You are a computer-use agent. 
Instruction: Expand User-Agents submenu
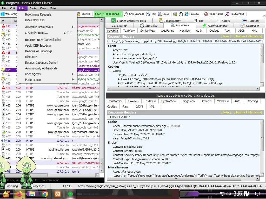point(47,74)
